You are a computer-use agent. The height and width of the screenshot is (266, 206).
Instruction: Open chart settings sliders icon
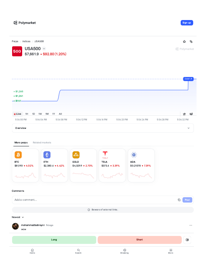184,114
